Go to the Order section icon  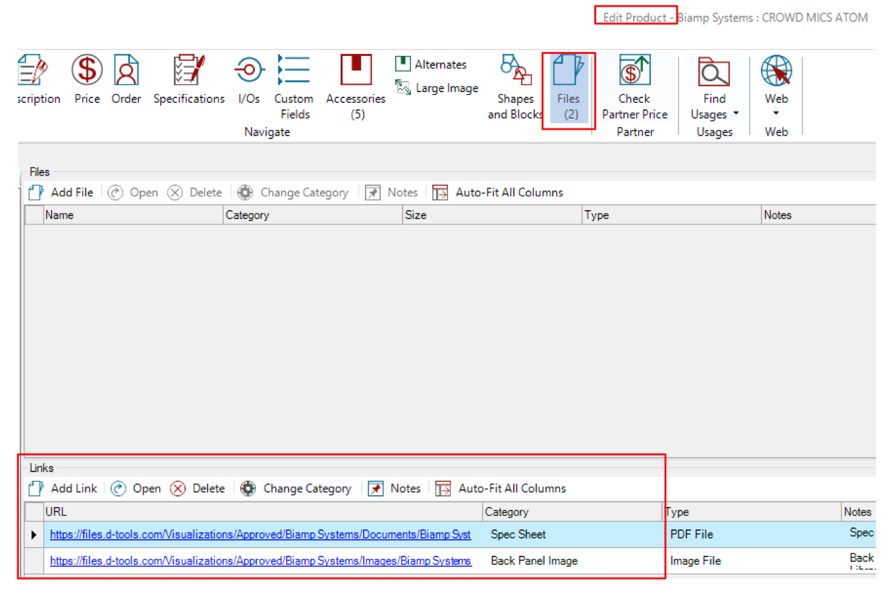coord(126,70)
